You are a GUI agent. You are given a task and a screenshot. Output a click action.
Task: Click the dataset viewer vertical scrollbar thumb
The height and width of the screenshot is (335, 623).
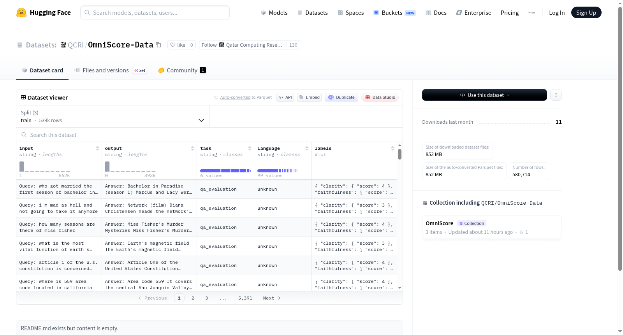pyautogui.click(x=399, y=154)
